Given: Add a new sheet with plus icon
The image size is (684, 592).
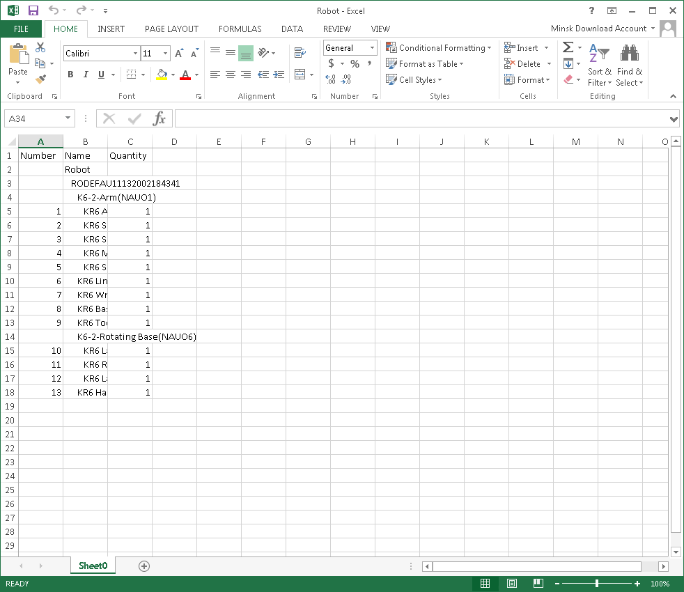Looking at the screenshot, I should pos(144,566).
